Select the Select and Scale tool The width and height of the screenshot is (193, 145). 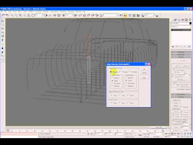[63, 15]
